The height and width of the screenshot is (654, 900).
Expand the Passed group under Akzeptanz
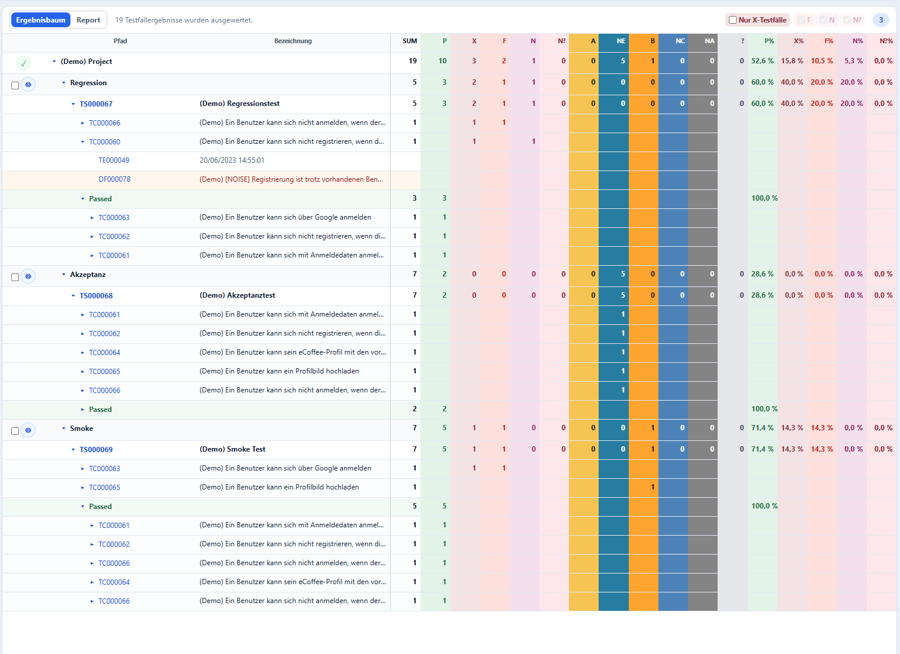pos(82,410)
